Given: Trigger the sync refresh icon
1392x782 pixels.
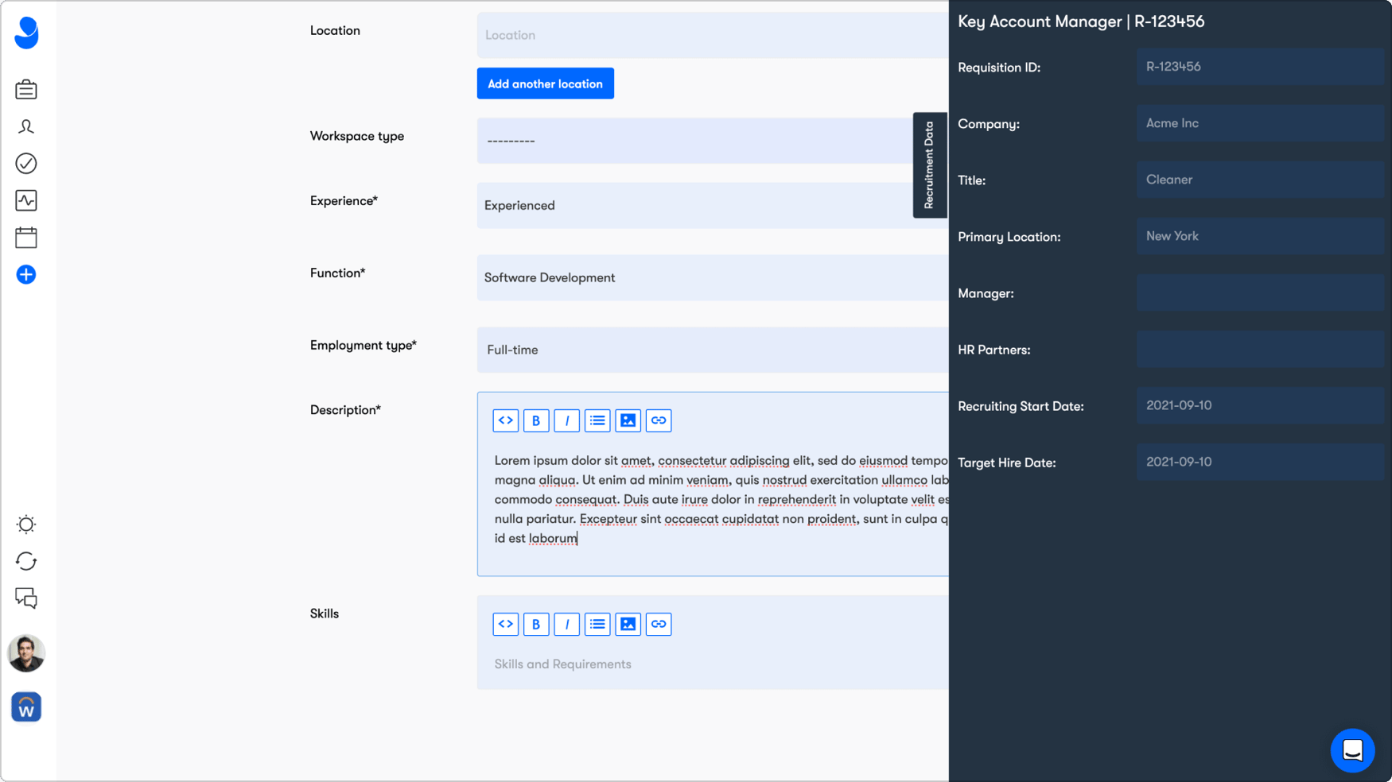Looking at the screenshot, I should click(x=26, y=562).
